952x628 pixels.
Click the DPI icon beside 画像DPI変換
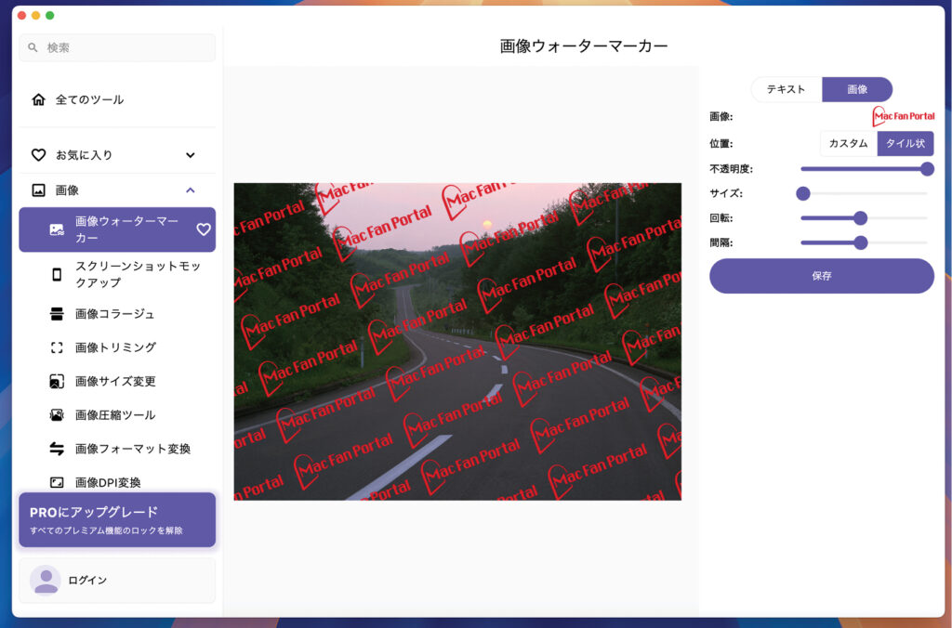57,482
